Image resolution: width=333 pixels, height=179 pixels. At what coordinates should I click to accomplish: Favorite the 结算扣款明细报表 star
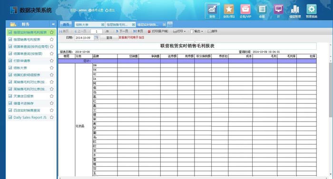pos(51,75)
